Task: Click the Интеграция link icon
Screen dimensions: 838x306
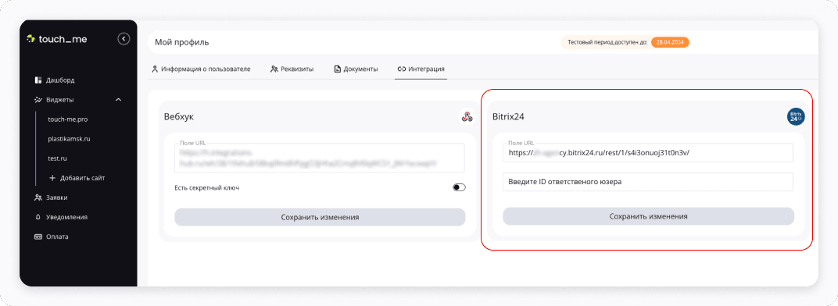Action: coord(401,69)
